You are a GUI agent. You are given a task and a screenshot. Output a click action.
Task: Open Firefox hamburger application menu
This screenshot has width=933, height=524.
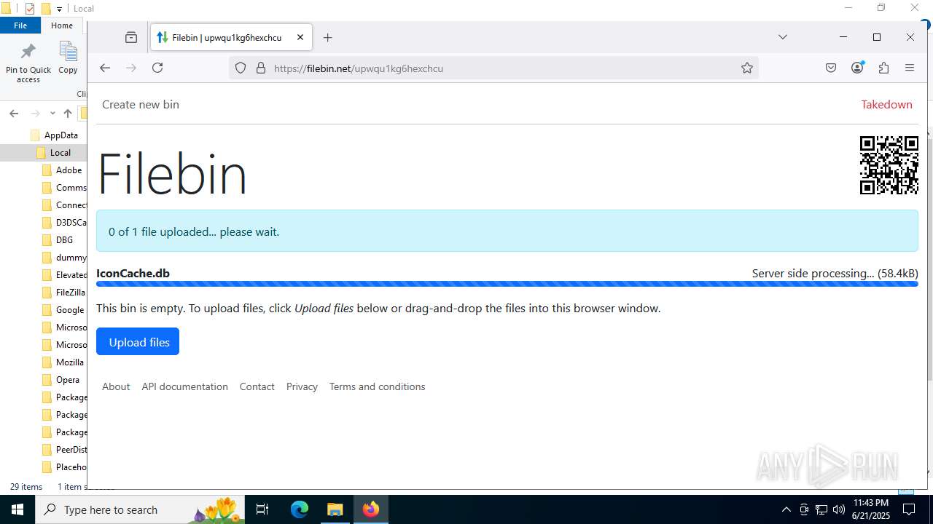[910, 68]
